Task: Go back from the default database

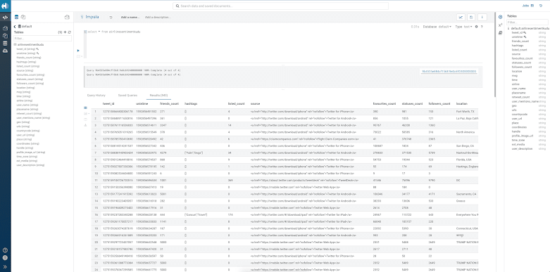Action: pos(15,27)
